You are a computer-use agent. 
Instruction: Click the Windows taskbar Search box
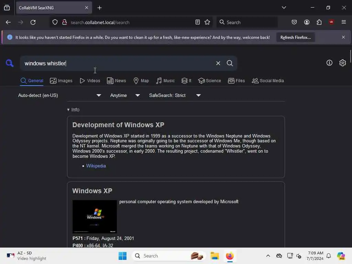[169, 256]
